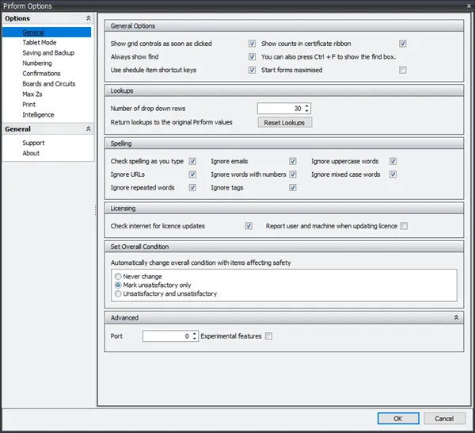Toggle Check internet for licence updates
Viewport: 475px width, 433px height.
click(x=249, y=226)
